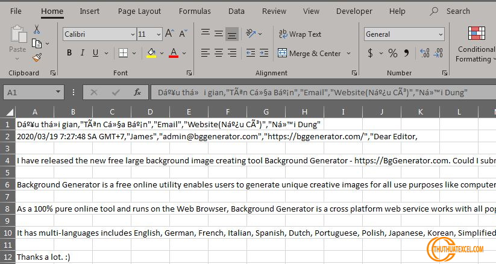
Task: Open General number format dropdown
Action: coord(441,34)
